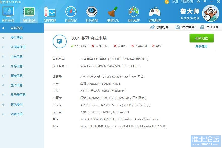
Task: Click the download tray icon in the title bar
Action: click(198, 2)
